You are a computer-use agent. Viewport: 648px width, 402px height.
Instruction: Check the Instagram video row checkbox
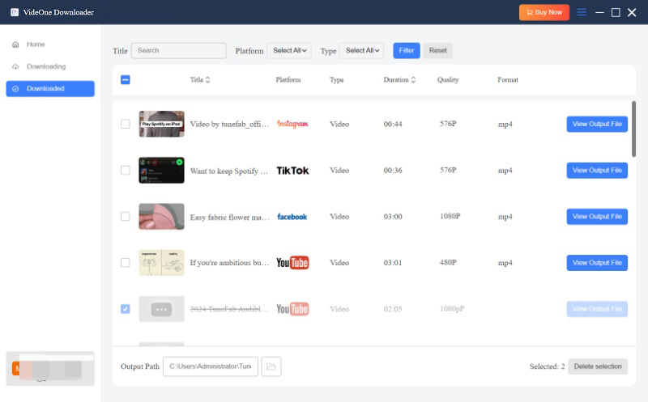125,124
